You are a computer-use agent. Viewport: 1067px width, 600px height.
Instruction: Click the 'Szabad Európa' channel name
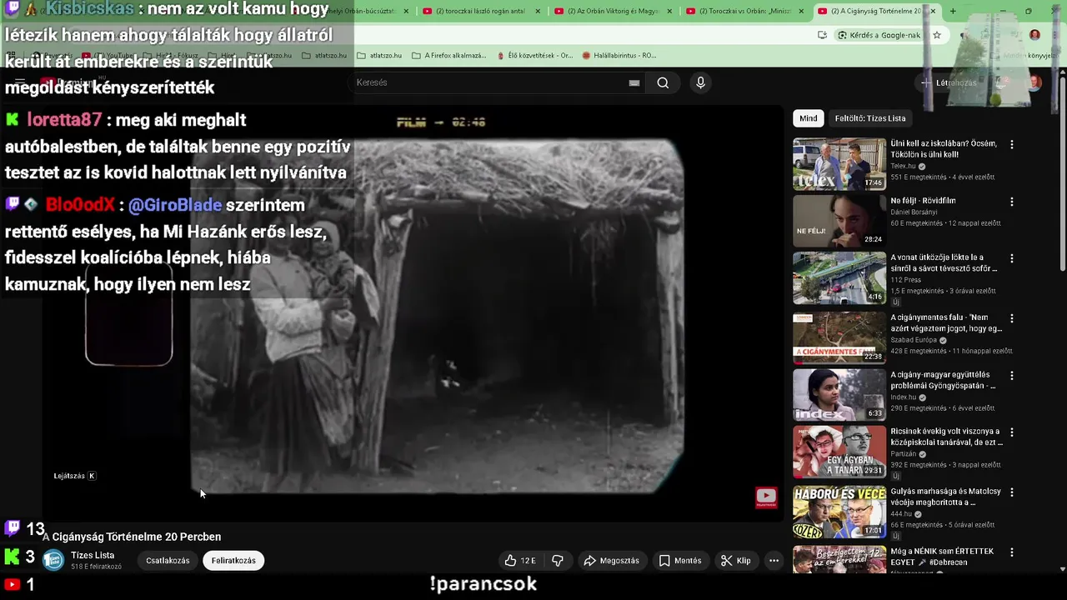914,340
